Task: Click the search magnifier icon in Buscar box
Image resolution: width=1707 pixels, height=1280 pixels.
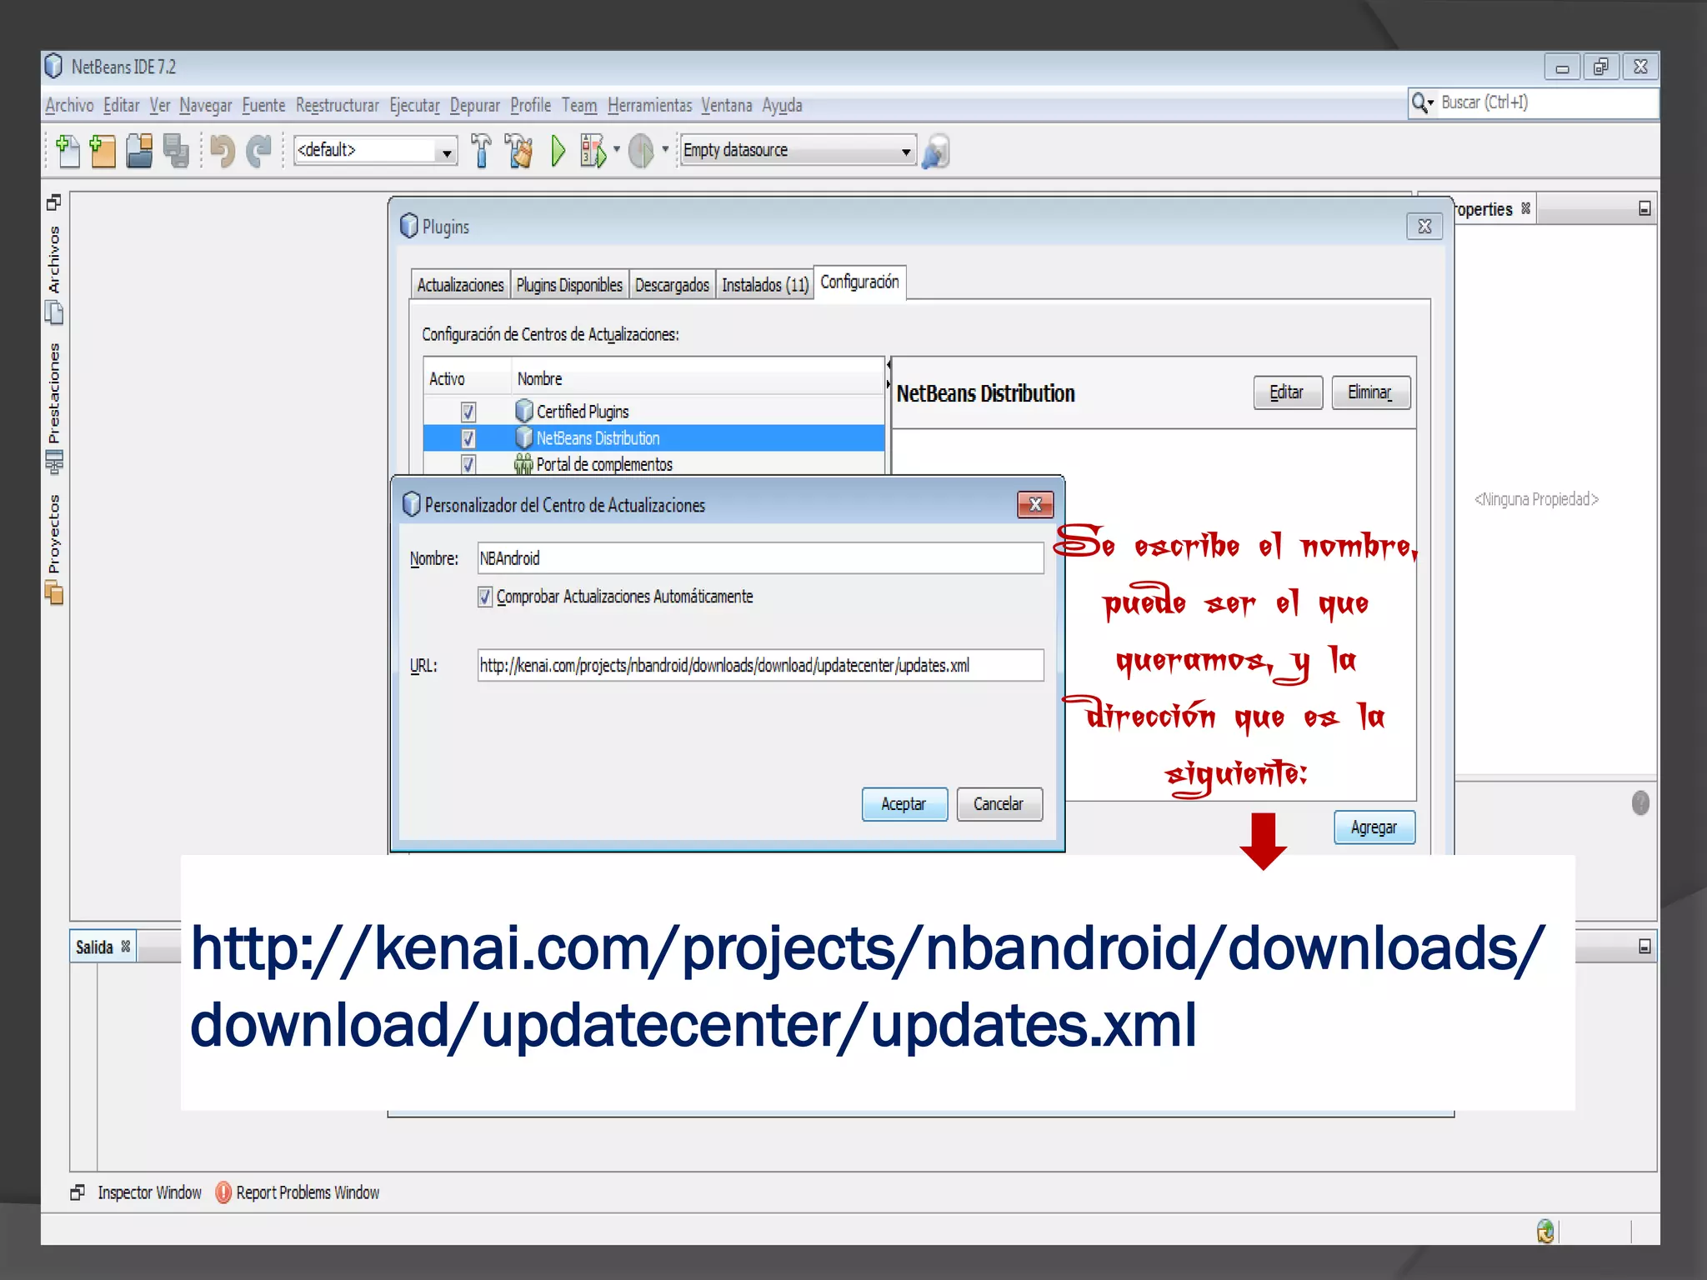Action: (1422, 103)
